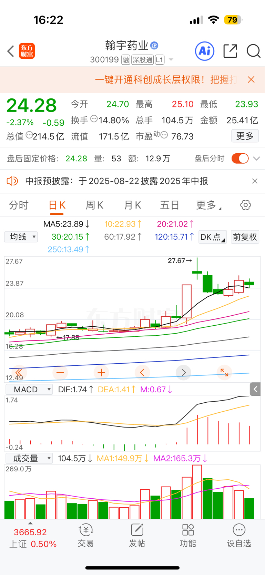
Task: Switch to the 五日 tab
Action: point(170,205)
